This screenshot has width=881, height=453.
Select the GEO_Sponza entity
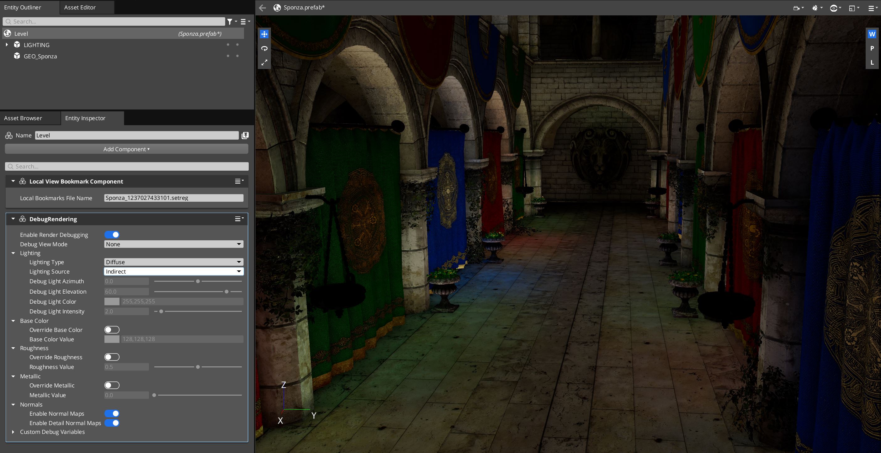(40, 56)
